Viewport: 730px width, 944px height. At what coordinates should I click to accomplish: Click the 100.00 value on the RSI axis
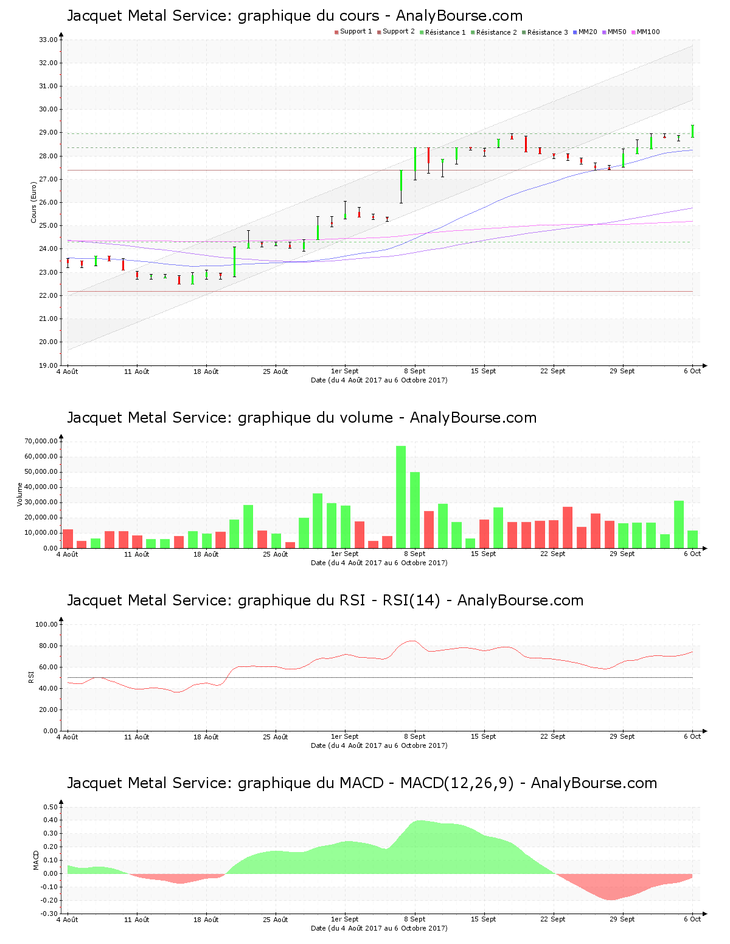point(46,624)
